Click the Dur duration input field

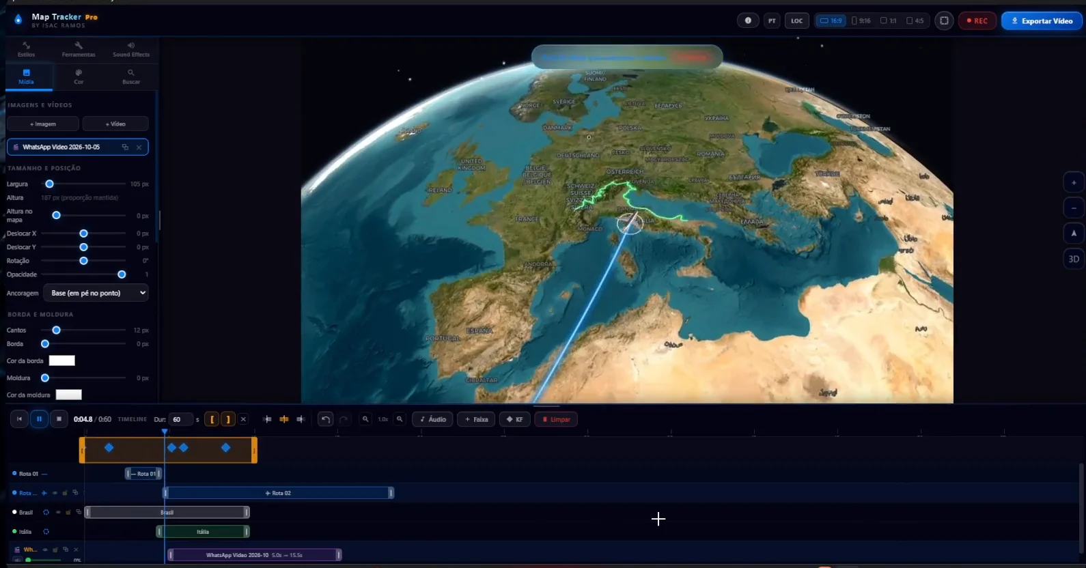click(180, 419)
